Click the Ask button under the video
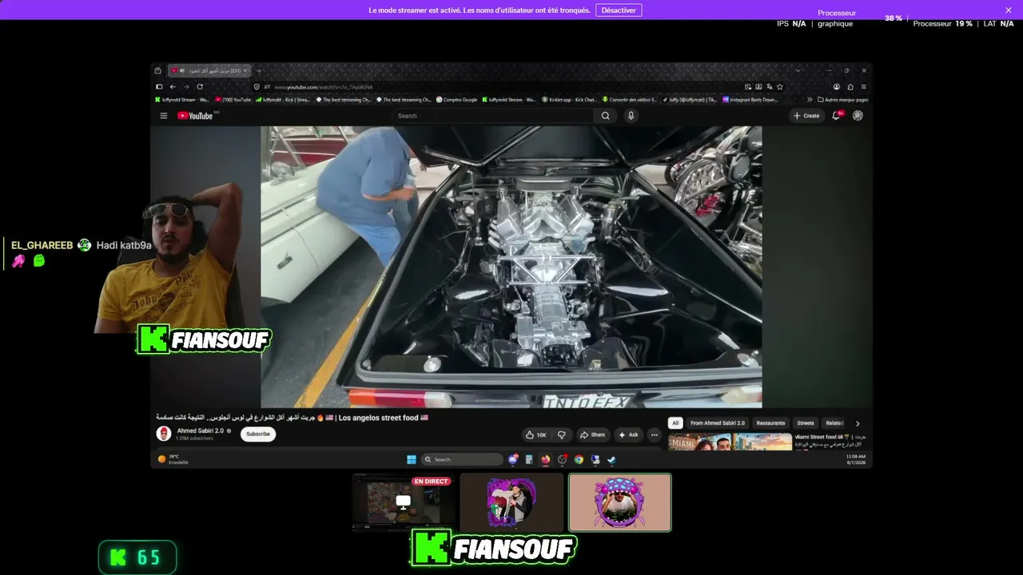This screenshot has height=575, width=1023. tap(628, 434)
